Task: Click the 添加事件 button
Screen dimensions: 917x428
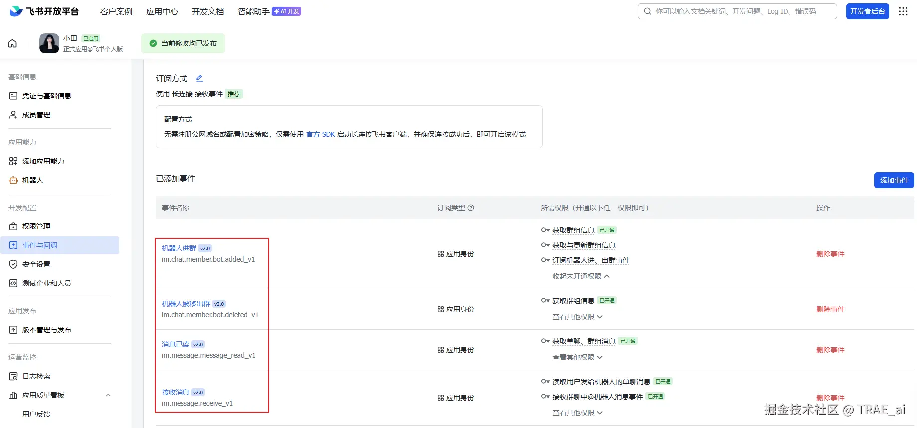Action: tap(894, 180)
